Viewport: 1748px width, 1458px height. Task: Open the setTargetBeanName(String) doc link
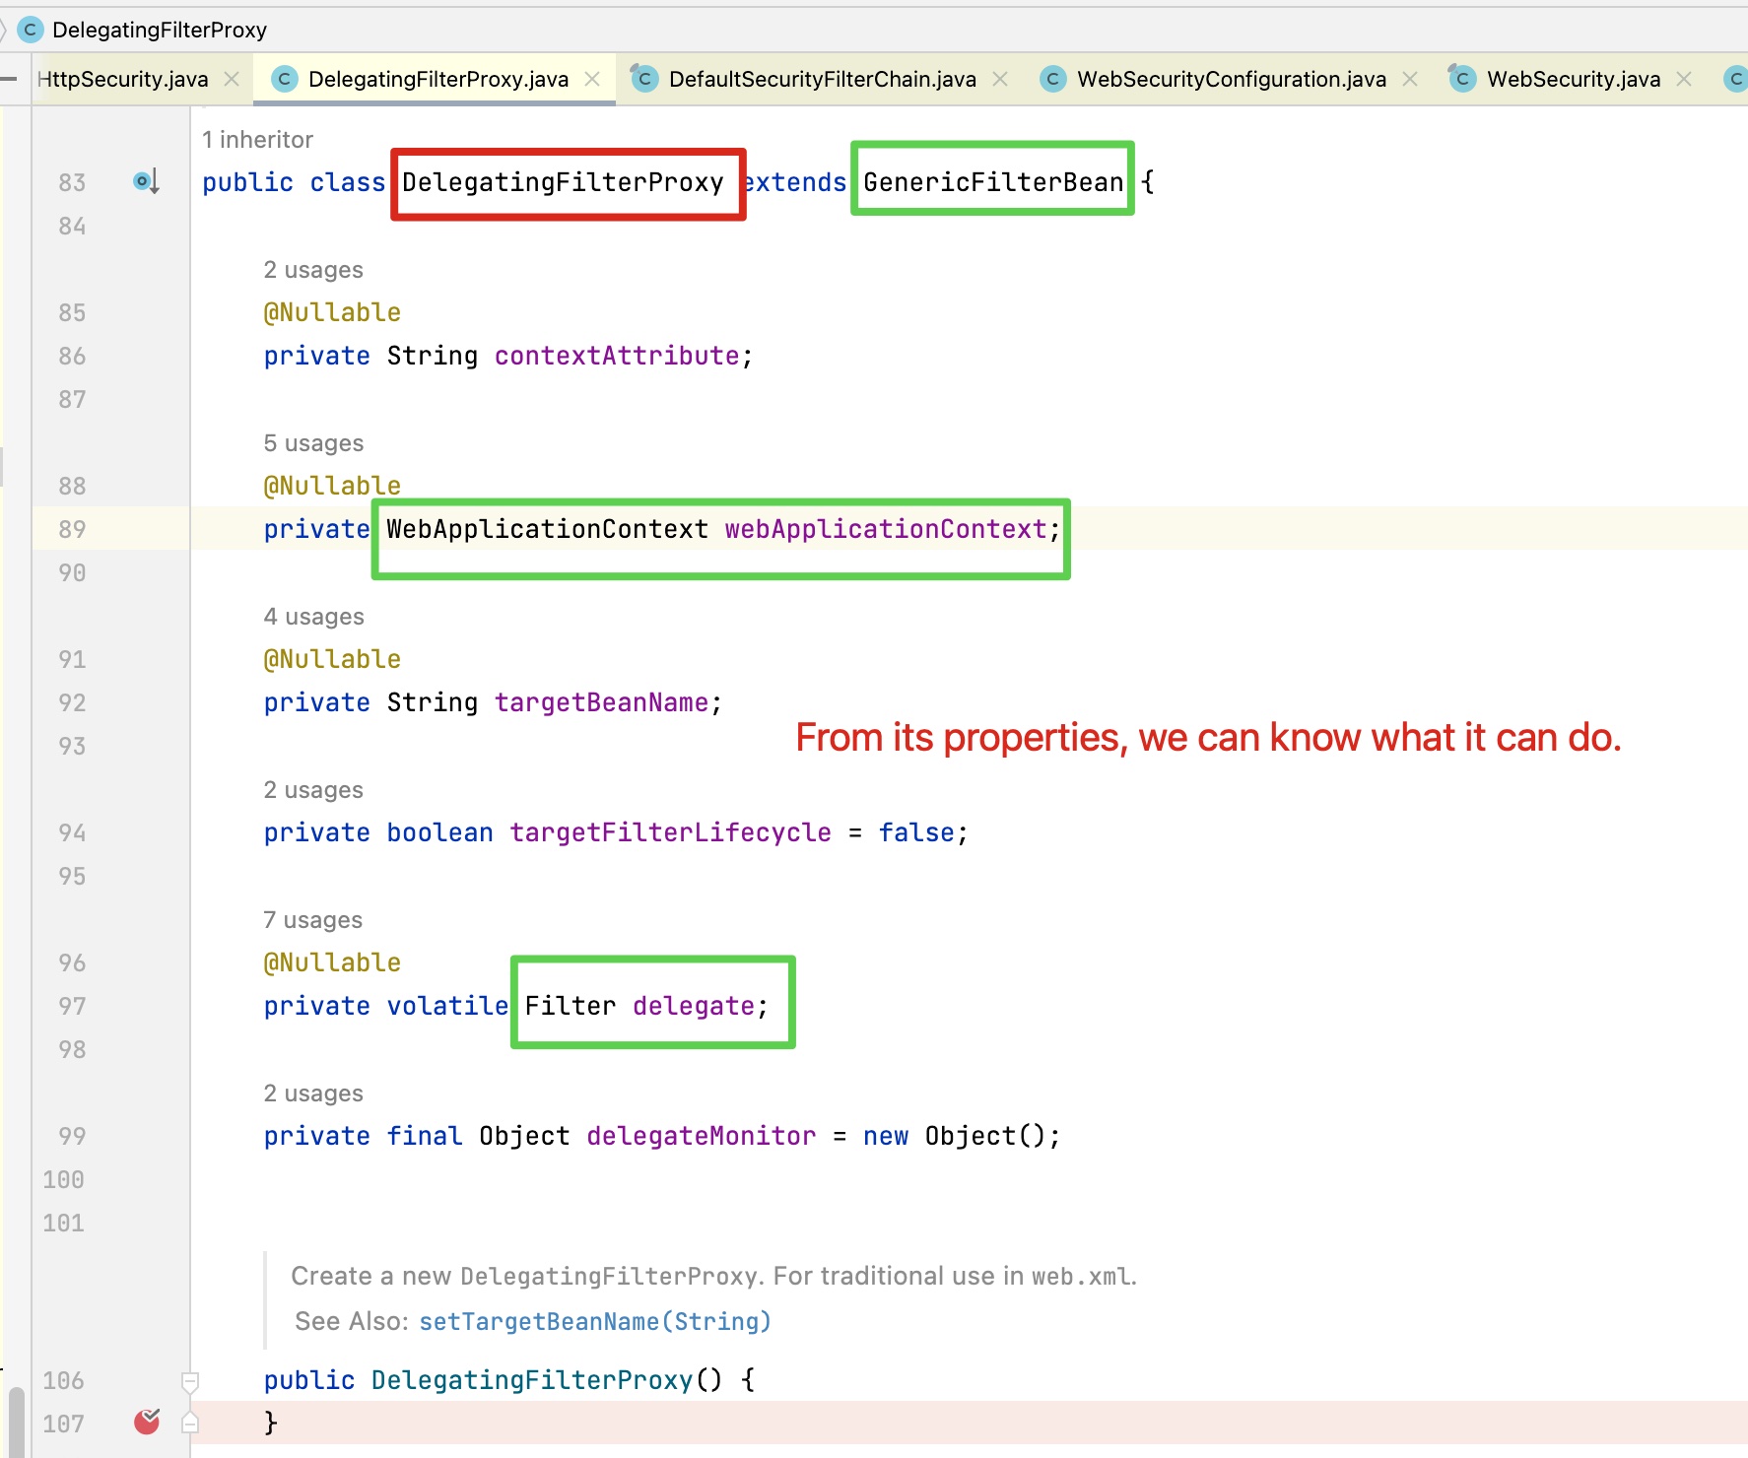[x=595, y=1321]
